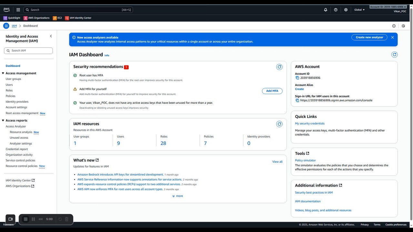Click the Users count 9
The height and width of the screenshot is (232, 413).
118,143
